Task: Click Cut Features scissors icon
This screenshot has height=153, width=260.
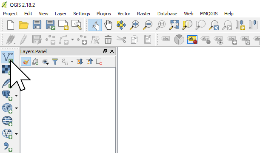Action: tap(121, 40)
